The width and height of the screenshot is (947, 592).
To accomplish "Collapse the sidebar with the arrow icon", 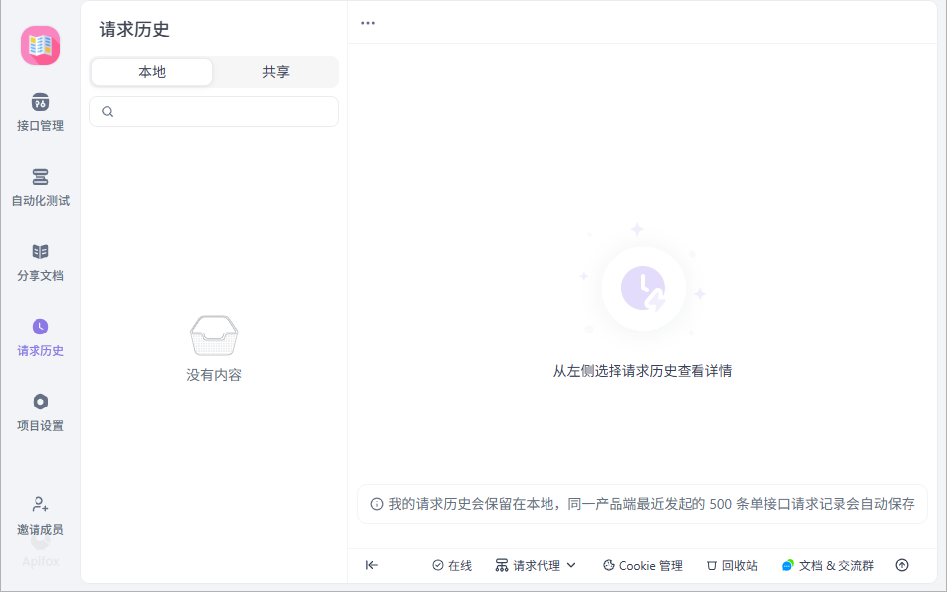I will [x=372, y=565].
